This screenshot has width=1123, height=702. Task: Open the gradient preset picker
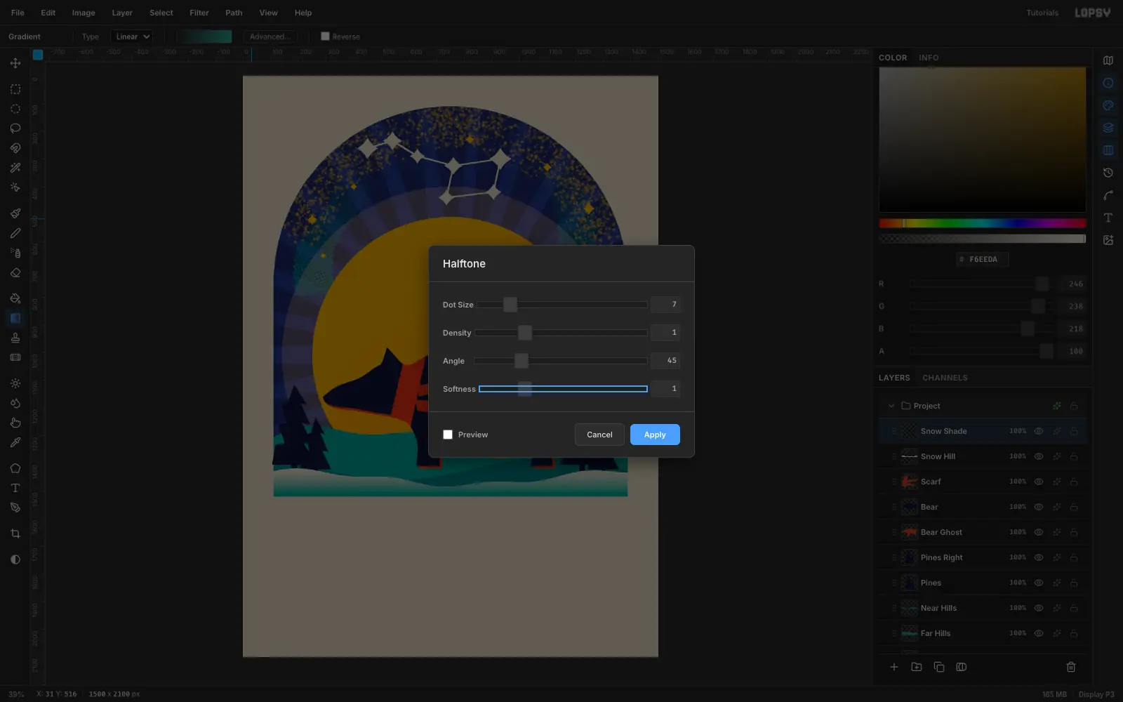pos(204,37)
